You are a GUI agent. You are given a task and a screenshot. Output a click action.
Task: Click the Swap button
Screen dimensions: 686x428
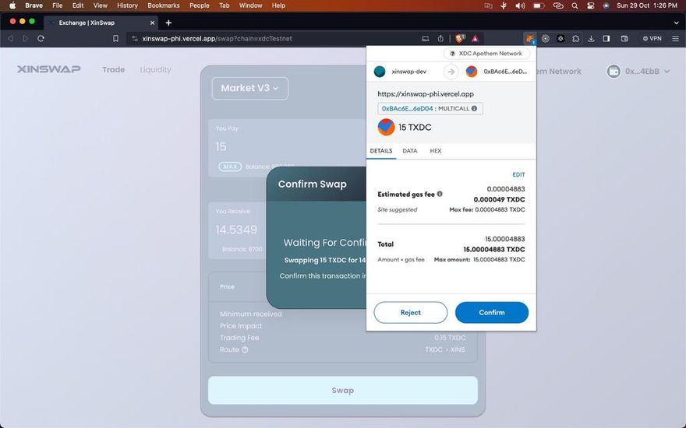(x=343, y=391)
